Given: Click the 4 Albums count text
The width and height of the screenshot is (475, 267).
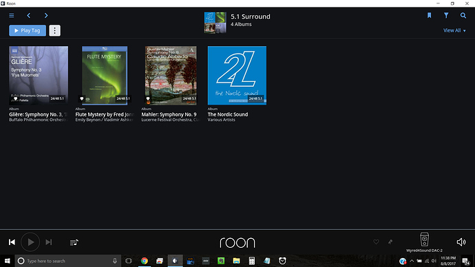Looking at the screenshot, I should [241, 24].
